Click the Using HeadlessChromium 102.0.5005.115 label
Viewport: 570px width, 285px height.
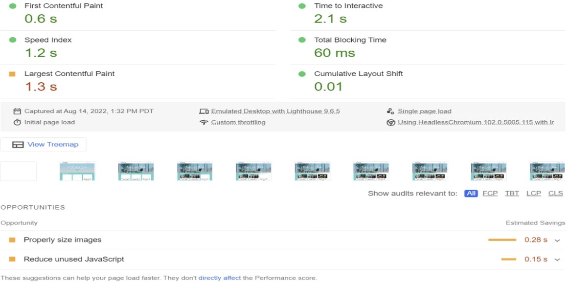(476, 122)
